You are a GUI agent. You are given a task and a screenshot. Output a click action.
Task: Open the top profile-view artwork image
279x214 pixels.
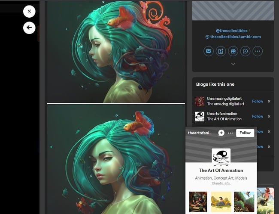(x=116, y=52)
